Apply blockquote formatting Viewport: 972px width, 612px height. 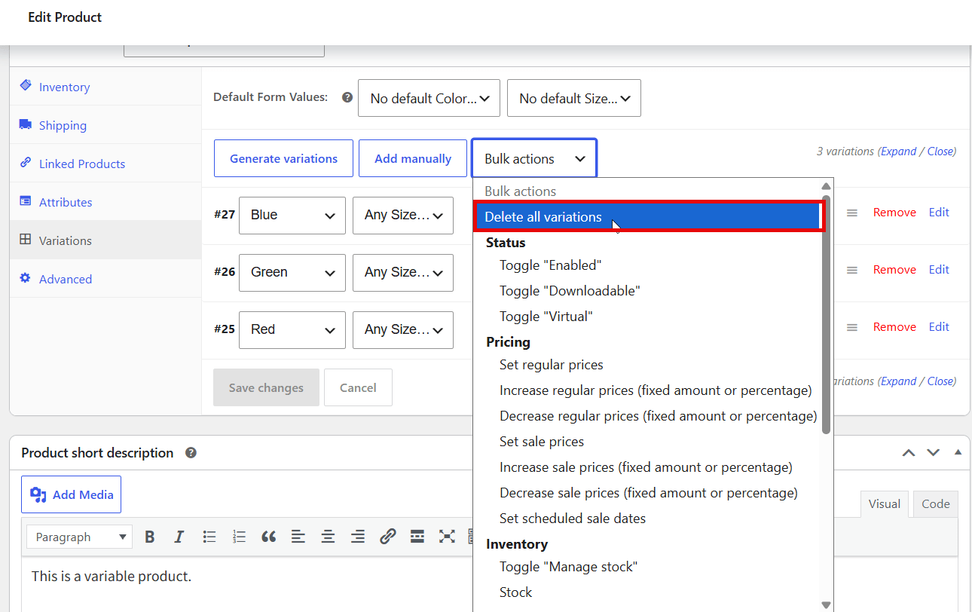269,537
